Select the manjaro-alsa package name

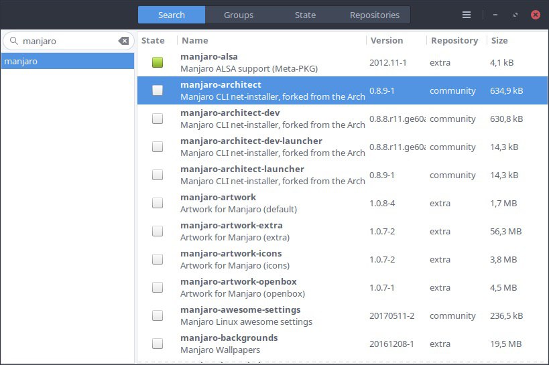(x=209, y=56)
